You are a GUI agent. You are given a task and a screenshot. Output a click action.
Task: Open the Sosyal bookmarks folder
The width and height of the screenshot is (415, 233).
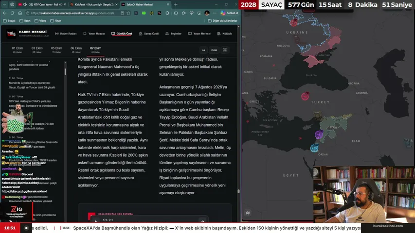(9, 20)
